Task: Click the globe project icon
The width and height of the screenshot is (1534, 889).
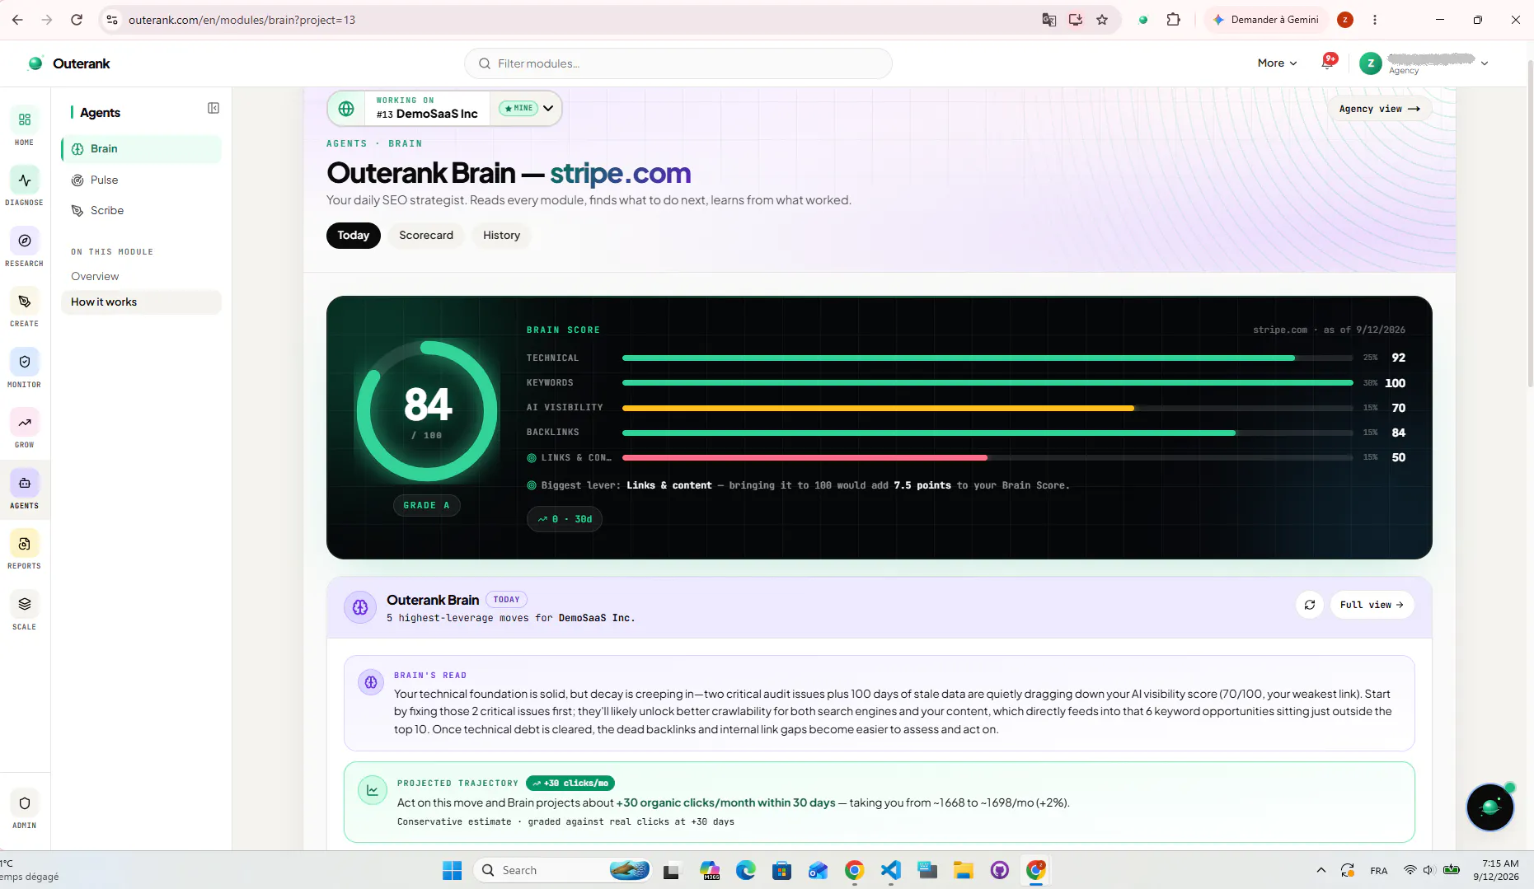Action: (x=346, y=109)
